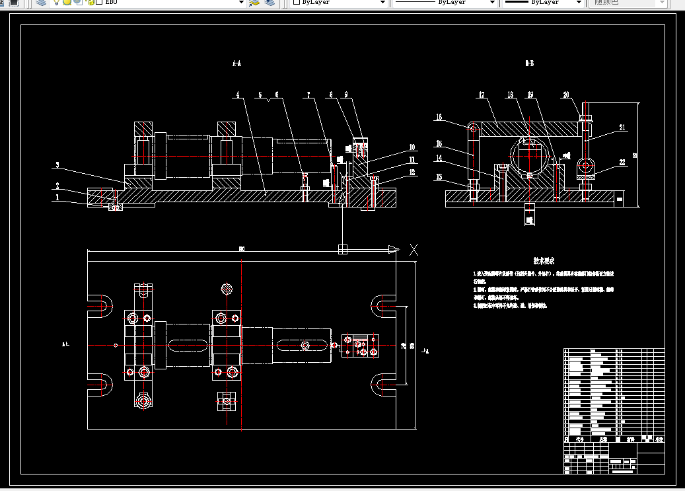Select the B-B section view title
Image resolution: width=685 pixels, height=491 pixels.
(530, 63)
